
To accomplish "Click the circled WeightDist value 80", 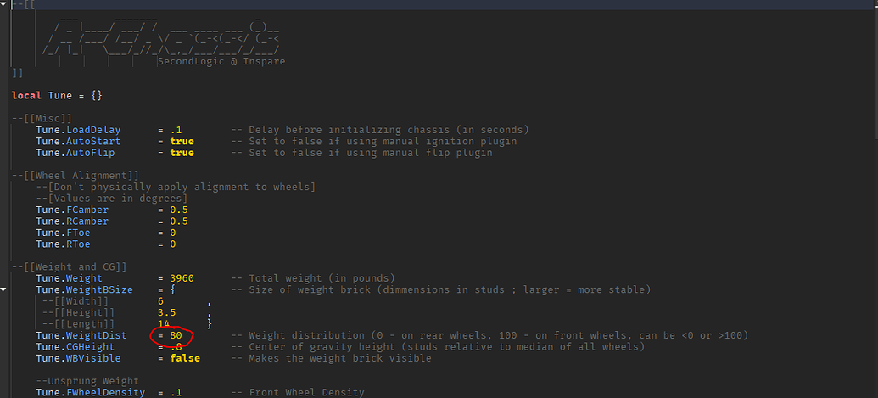I will pyautogui.click(x=176, y=335).
